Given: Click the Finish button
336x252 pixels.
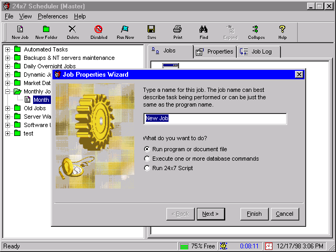Looking at the screenshot, I should 254,214.
